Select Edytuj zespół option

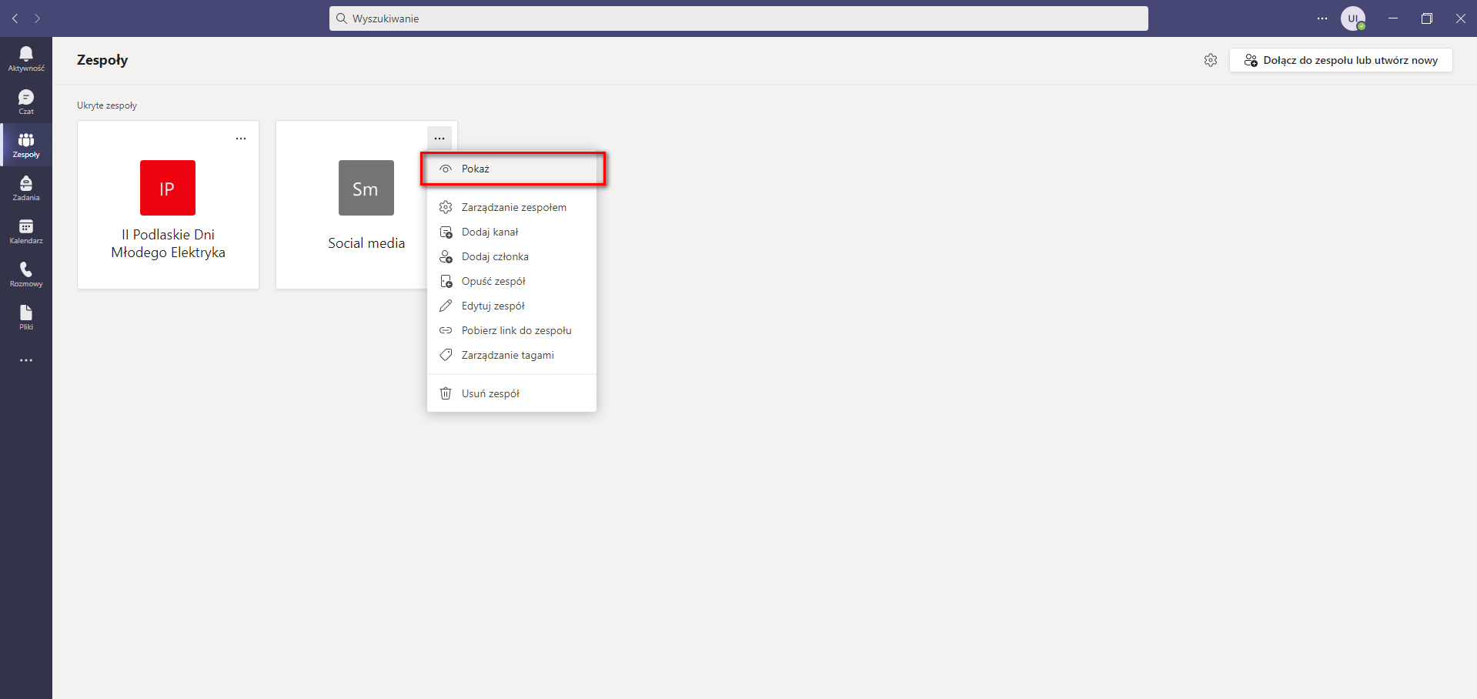(x=512, y=306)
